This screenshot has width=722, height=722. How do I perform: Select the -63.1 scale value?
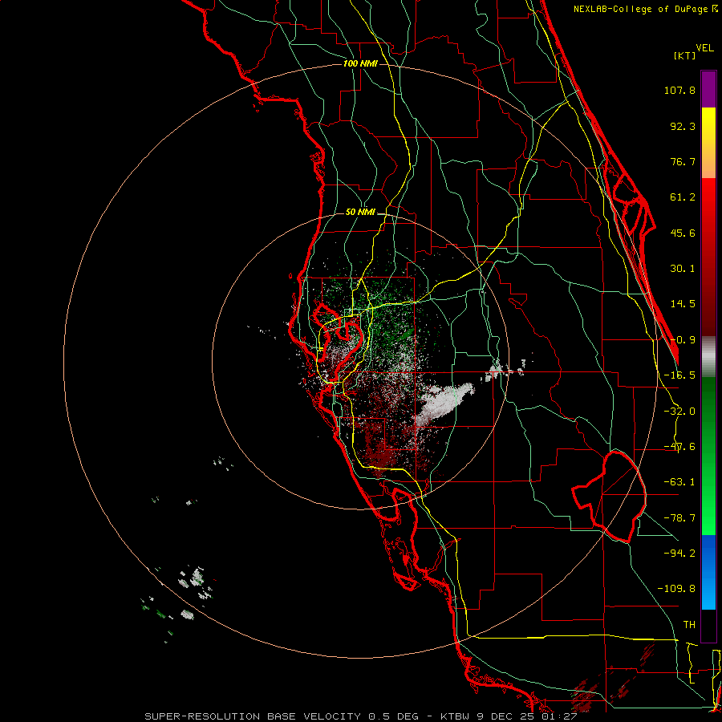(x=679, y=482)
